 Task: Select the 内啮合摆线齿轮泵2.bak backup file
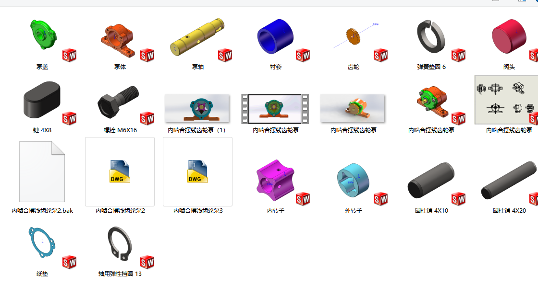click(41, 171)
